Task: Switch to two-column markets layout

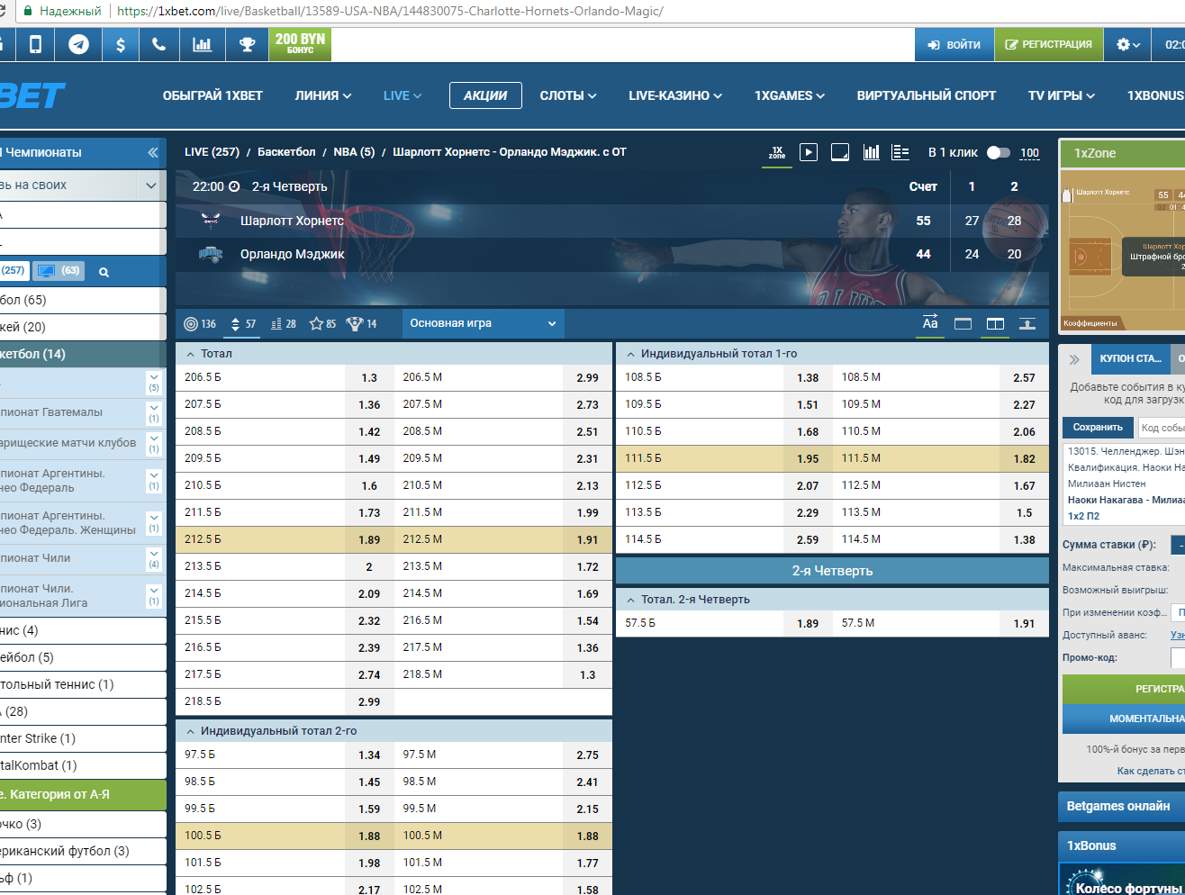Action: tap(995, 323)
